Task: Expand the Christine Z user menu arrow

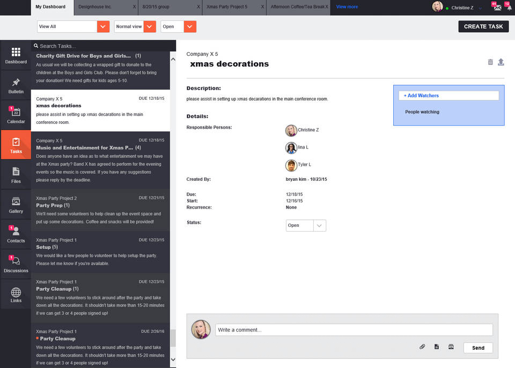Action: (x=480, y=8)
